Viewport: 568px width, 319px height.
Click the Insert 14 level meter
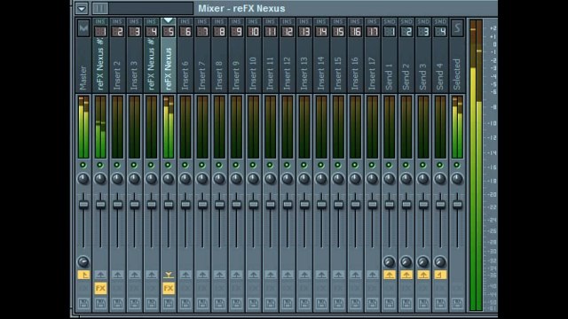point(321,127)
